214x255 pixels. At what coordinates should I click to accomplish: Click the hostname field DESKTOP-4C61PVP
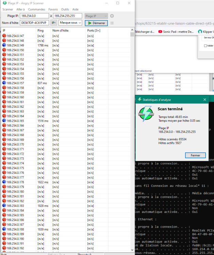[x=34, y=23]
